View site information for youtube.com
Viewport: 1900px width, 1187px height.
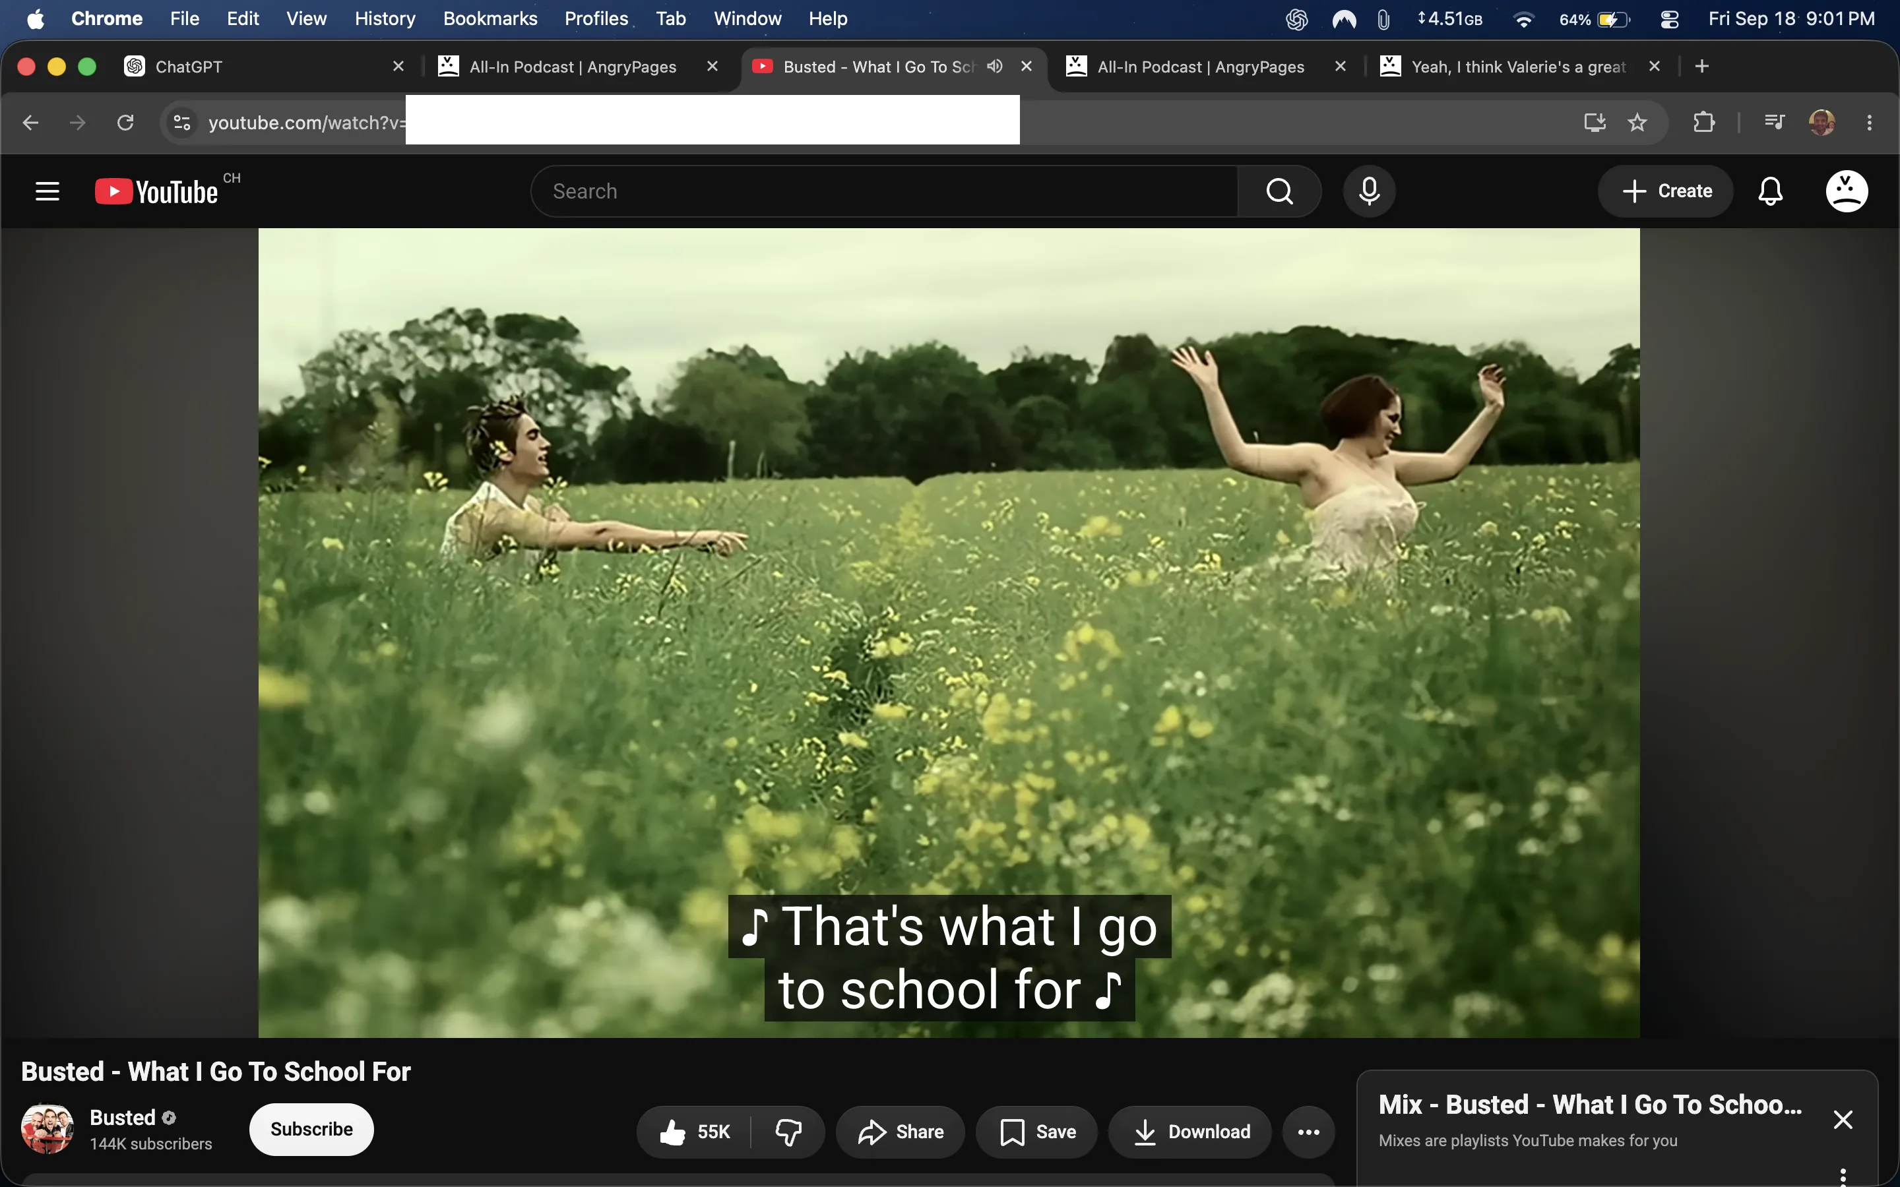(182, 123)
